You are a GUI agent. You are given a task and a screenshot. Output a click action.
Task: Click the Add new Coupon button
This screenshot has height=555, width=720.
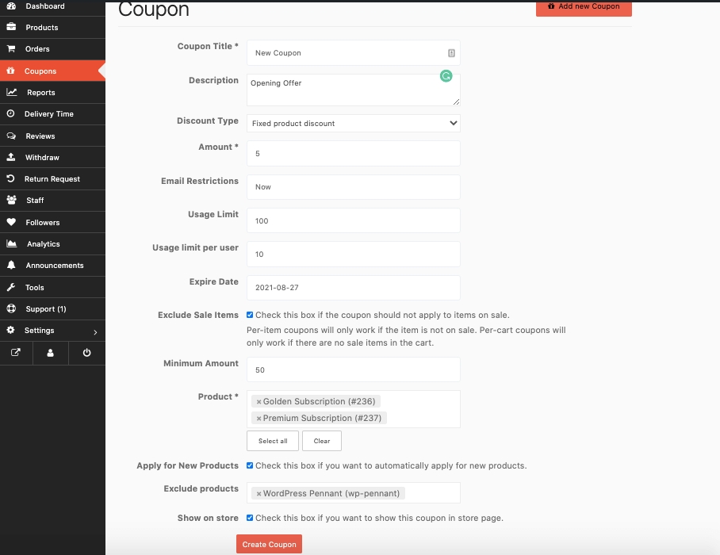(584, 9)
